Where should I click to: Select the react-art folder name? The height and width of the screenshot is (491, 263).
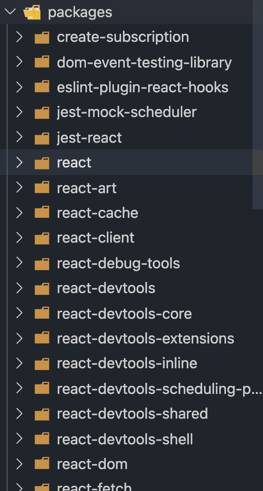click(x=87, y=188)
